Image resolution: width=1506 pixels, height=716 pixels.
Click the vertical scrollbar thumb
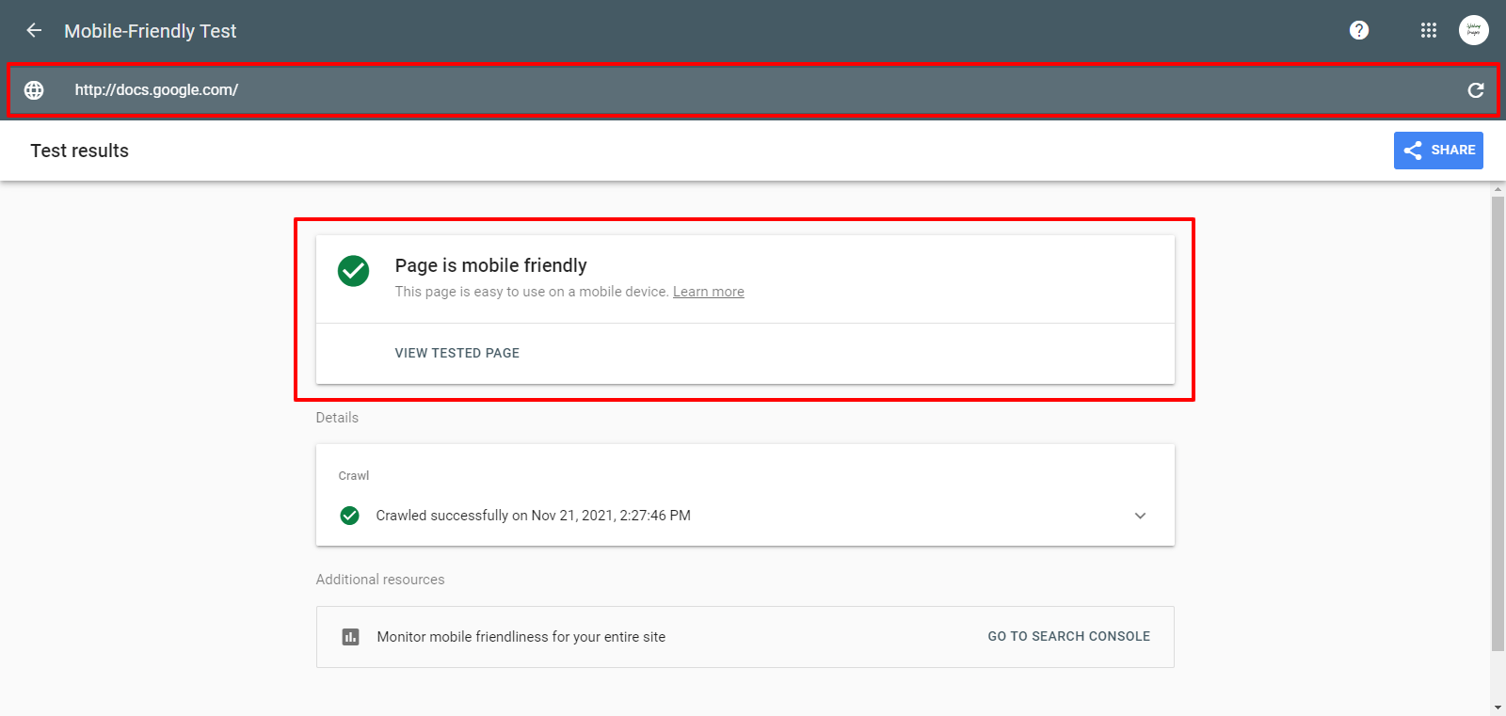[x=1498, y=423]
